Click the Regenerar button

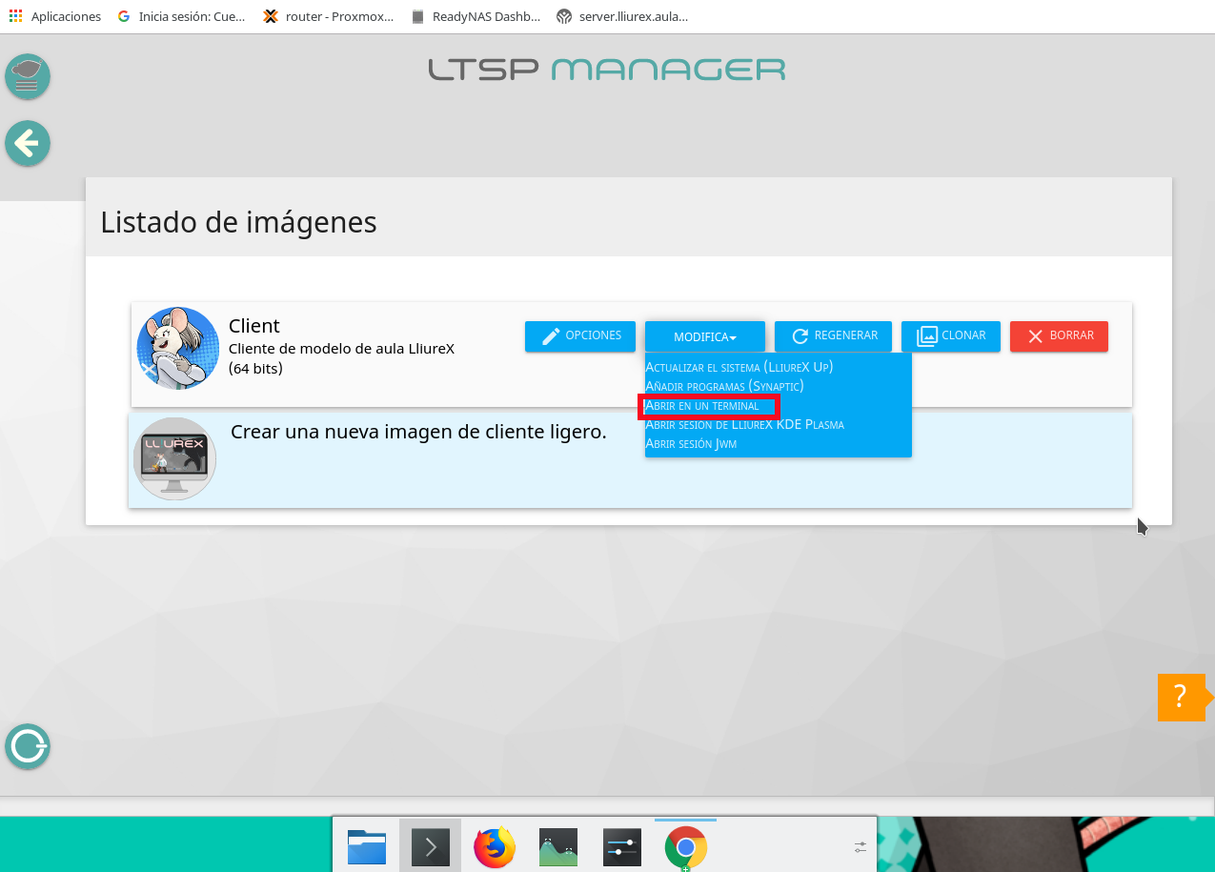point(832,335)
